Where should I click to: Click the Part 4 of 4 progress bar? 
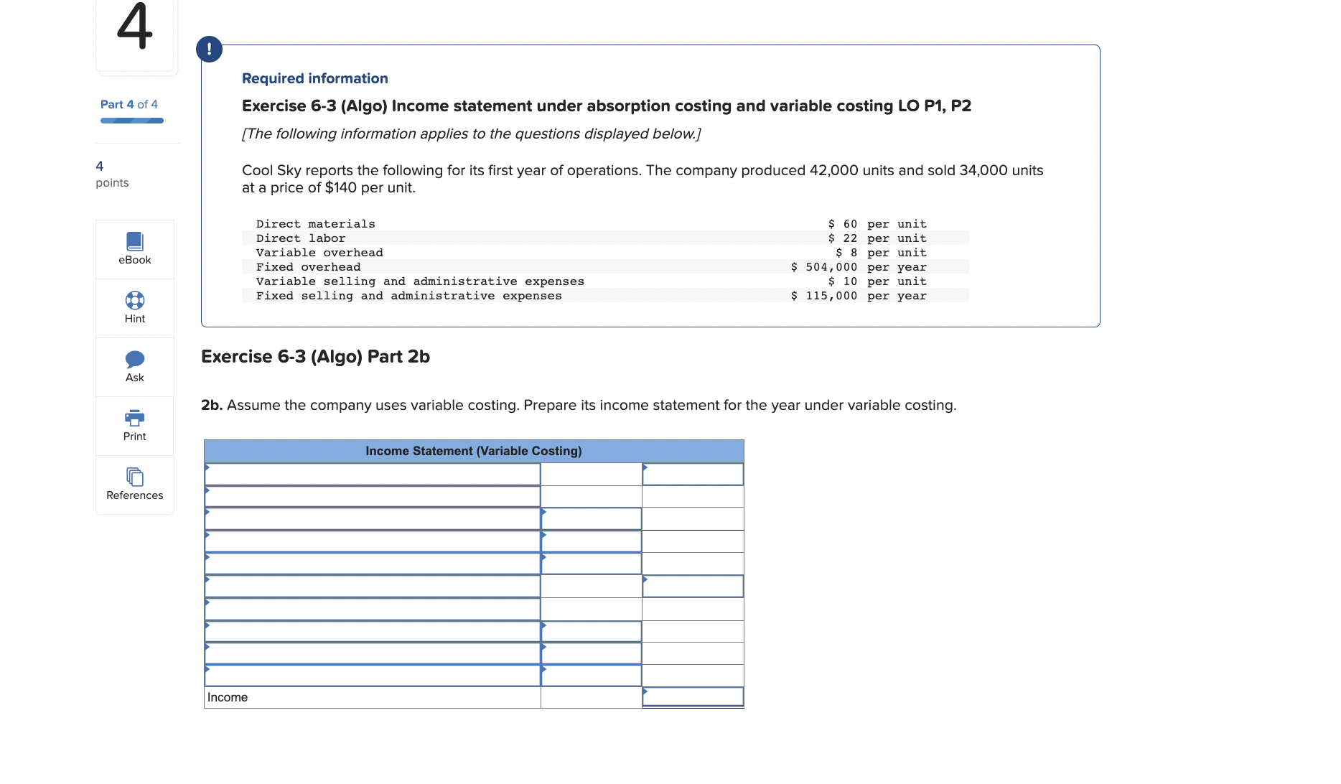click(x=132, y=121)
